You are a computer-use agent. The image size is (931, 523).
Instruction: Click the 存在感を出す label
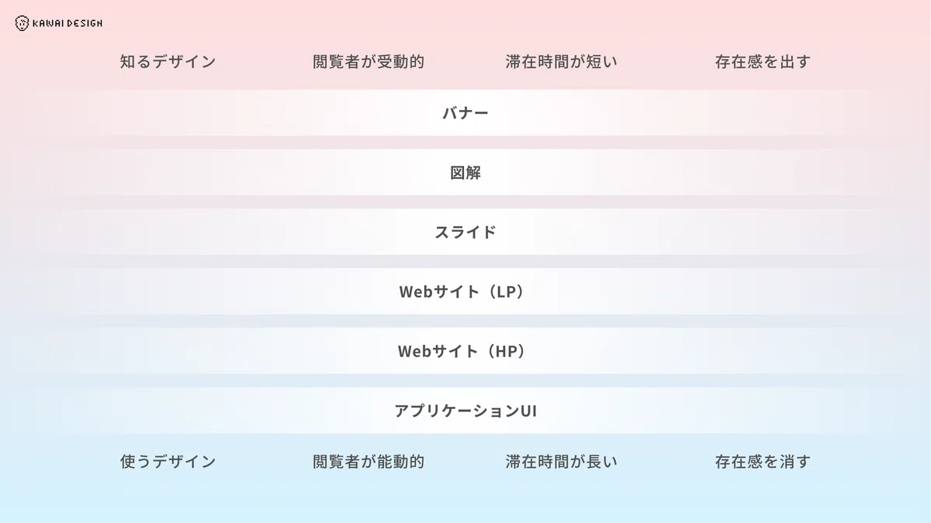pos(763,62)
